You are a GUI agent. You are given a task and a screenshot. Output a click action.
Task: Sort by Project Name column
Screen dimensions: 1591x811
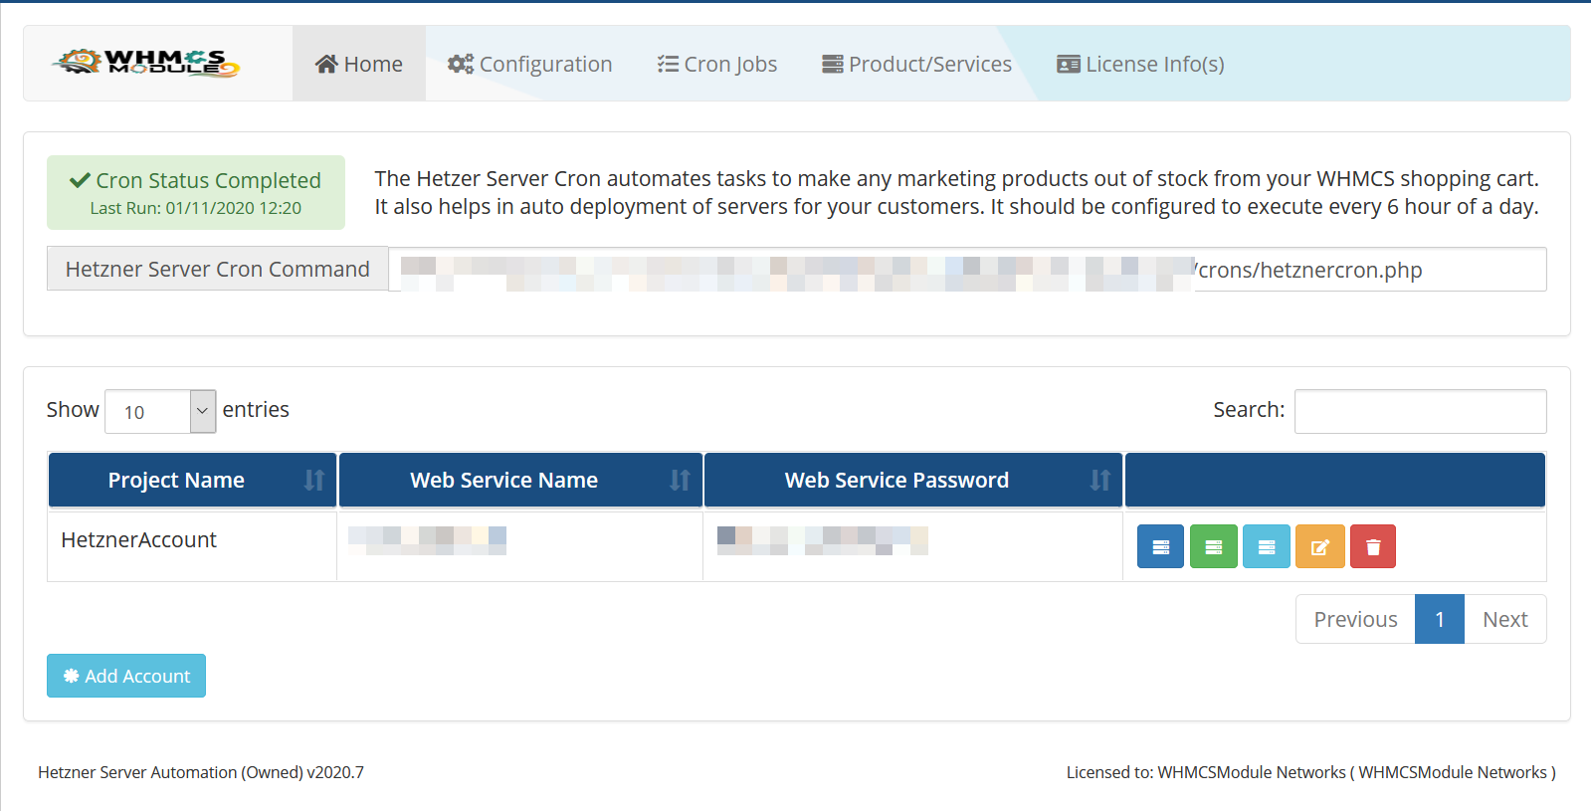tap(193, 480)
